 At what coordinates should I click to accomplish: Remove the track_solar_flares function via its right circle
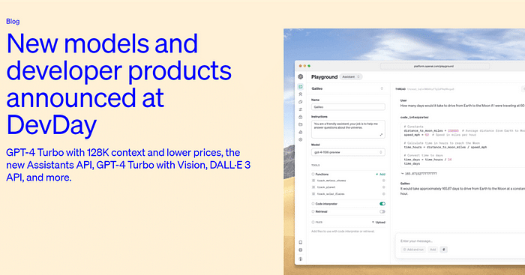click(x=384, y=194)
